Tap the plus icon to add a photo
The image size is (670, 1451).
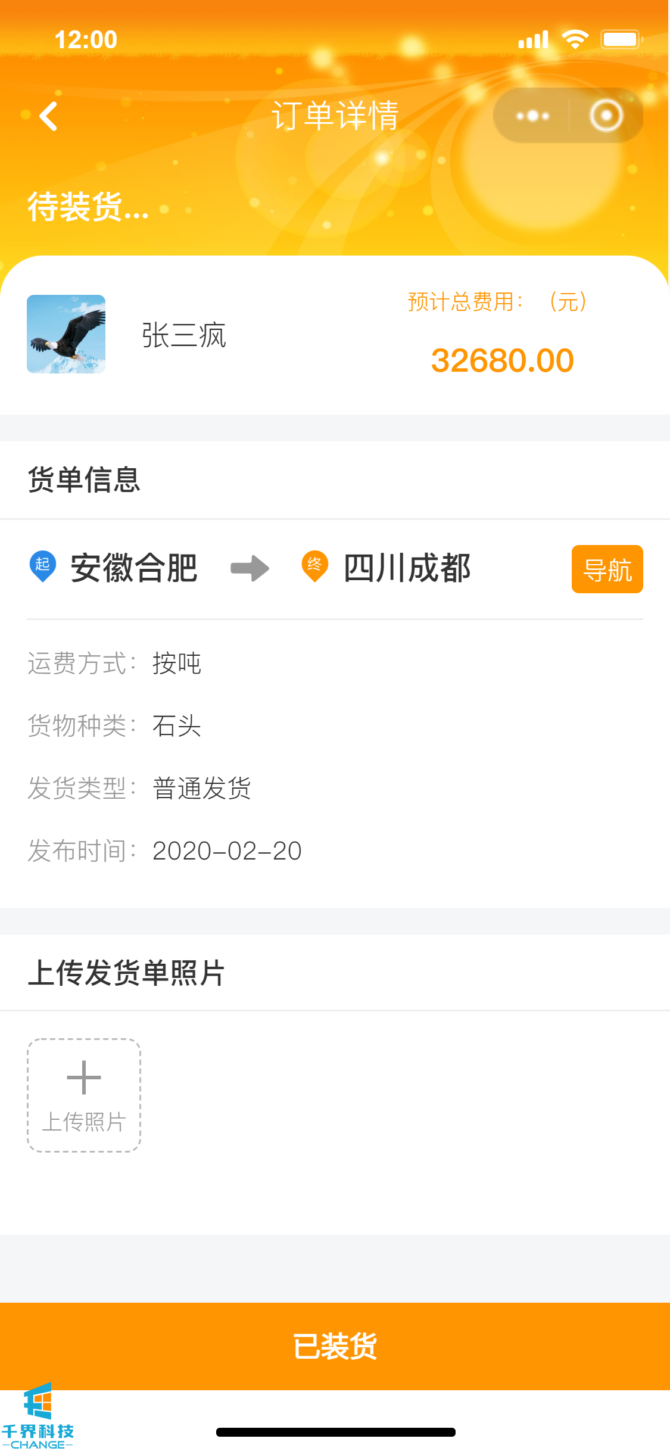point(84,1078)
